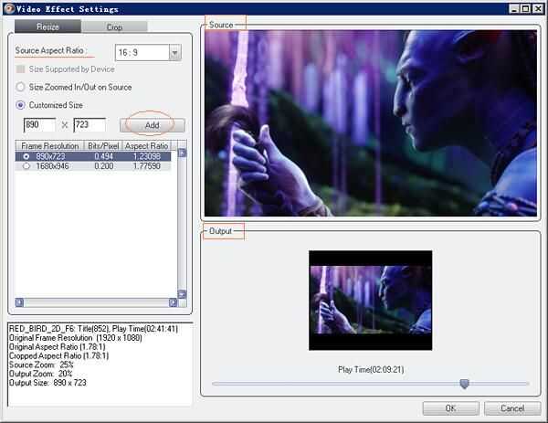Click the 1.77590 aspect ratio value
Viewport: 548px width, 423px height.
[x=146, y=166]
